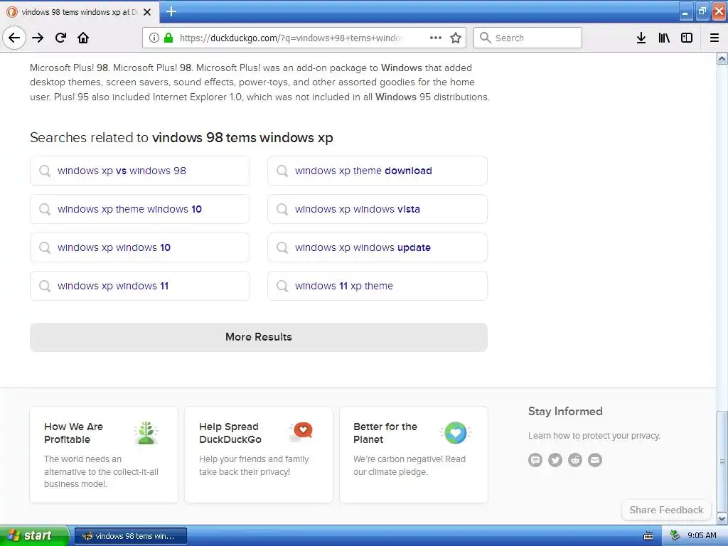Open the downloads arrow icon
728x546 pixels.
point(641,38)
